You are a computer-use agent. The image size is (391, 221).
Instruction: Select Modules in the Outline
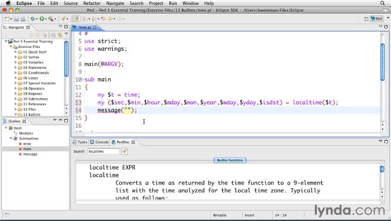(26, 133)
